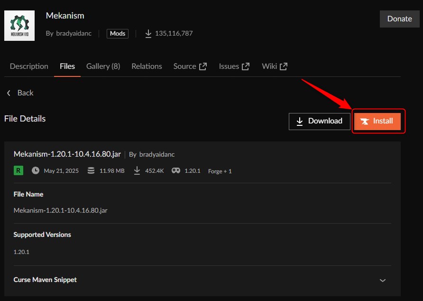Expand the Curse Maven Snippet section
Viewport: 423px width, 301px height.
pos(202,280)
